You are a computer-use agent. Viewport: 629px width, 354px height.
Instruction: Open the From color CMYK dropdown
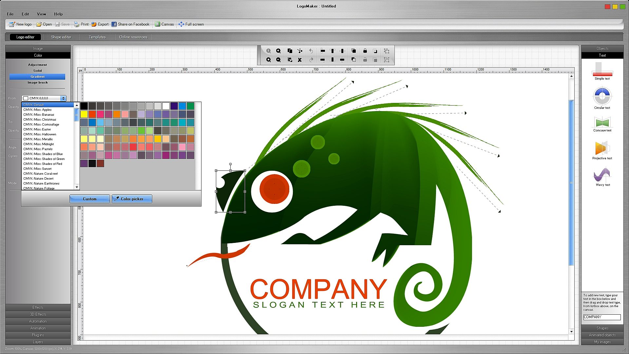coord(63,98)
